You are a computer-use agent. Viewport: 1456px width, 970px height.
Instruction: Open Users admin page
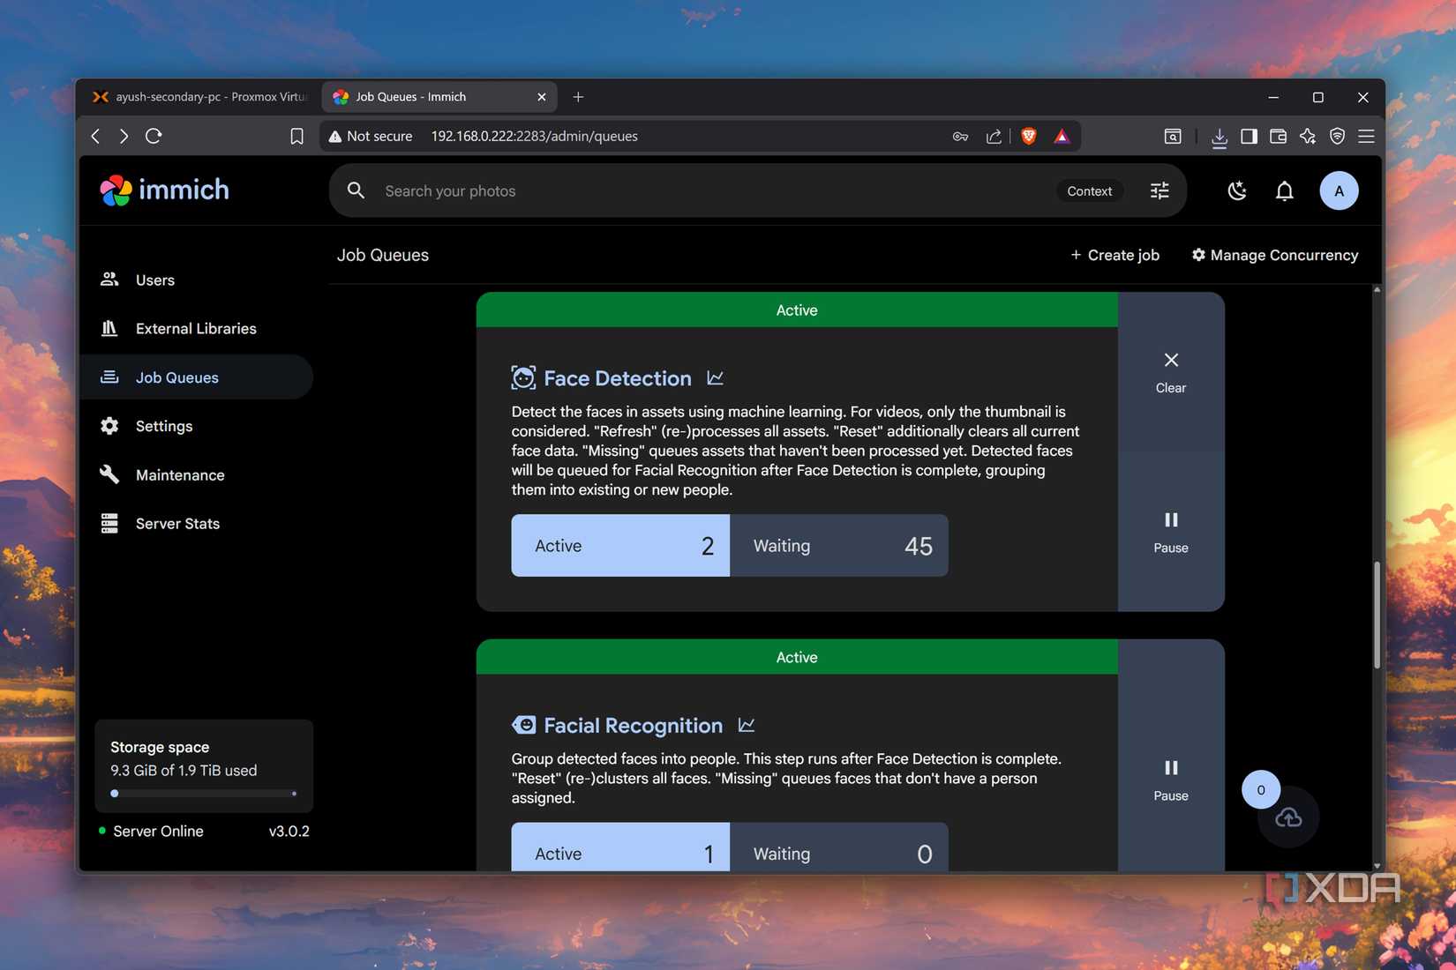click(x=196, y=280)
